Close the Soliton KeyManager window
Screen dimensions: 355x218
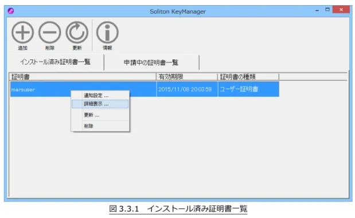click(341, 10)
